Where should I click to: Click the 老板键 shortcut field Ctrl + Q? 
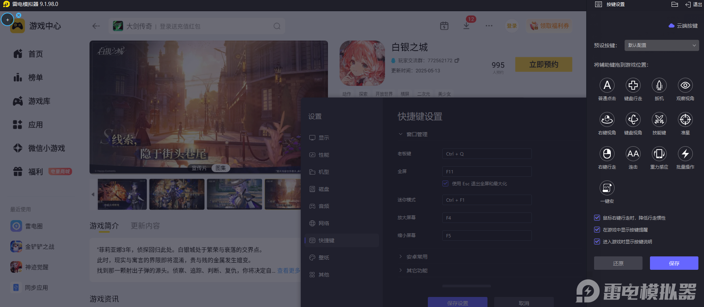pos(487,154)
